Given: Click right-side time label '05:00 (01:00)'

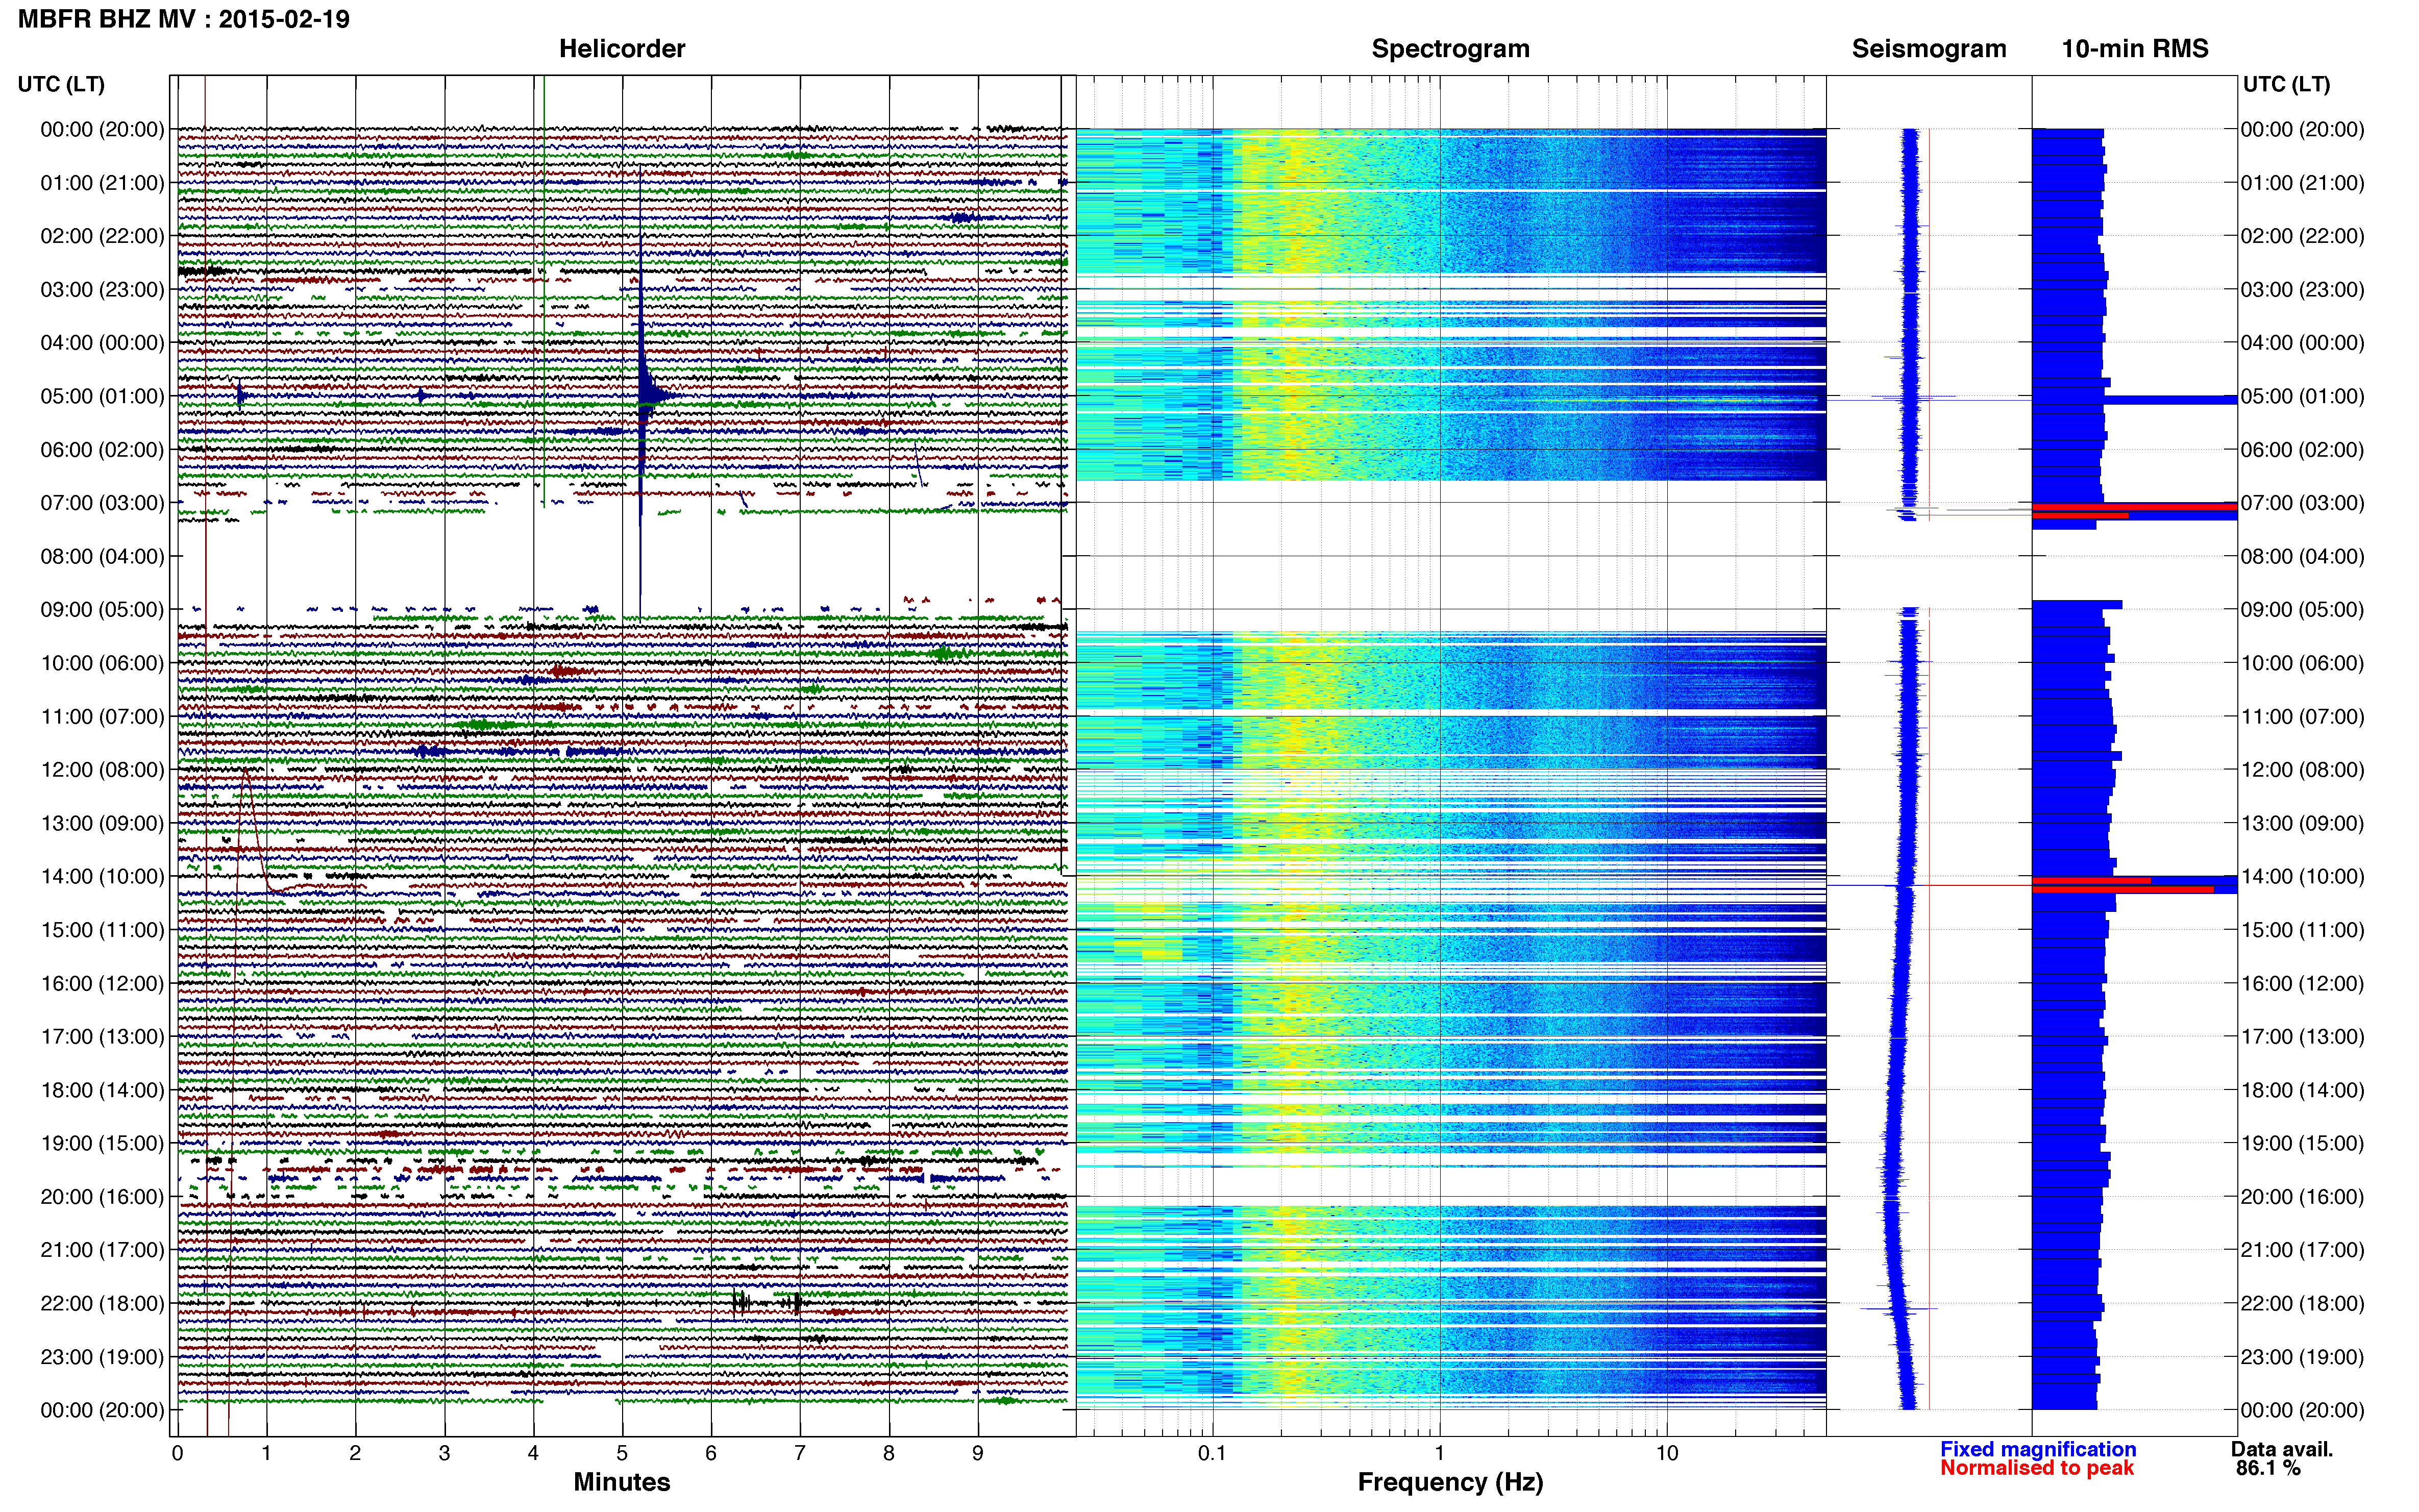Looking at the screenshot, I should (2303, 396).
